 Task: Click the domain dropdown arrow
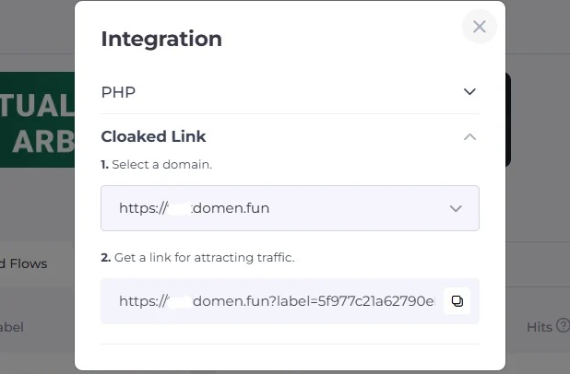coord(456,209)
